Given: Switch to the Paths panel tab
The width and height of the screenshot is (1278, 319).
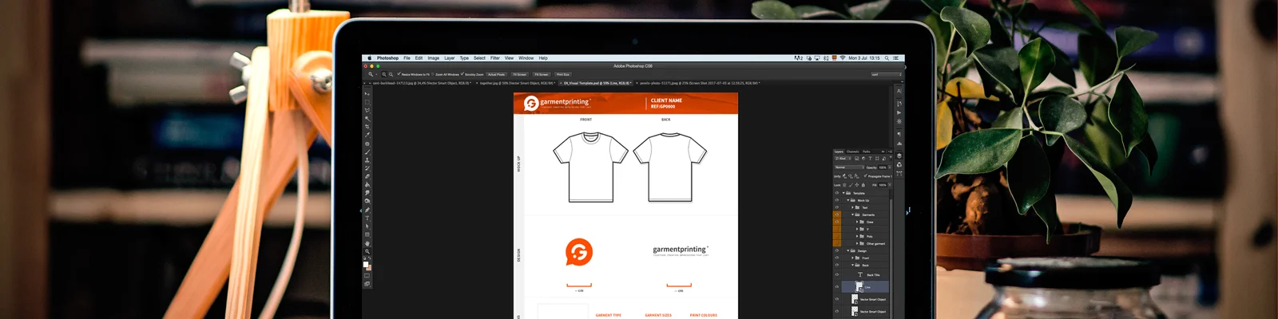Looking at the screenshot, I should click(867, 152).
